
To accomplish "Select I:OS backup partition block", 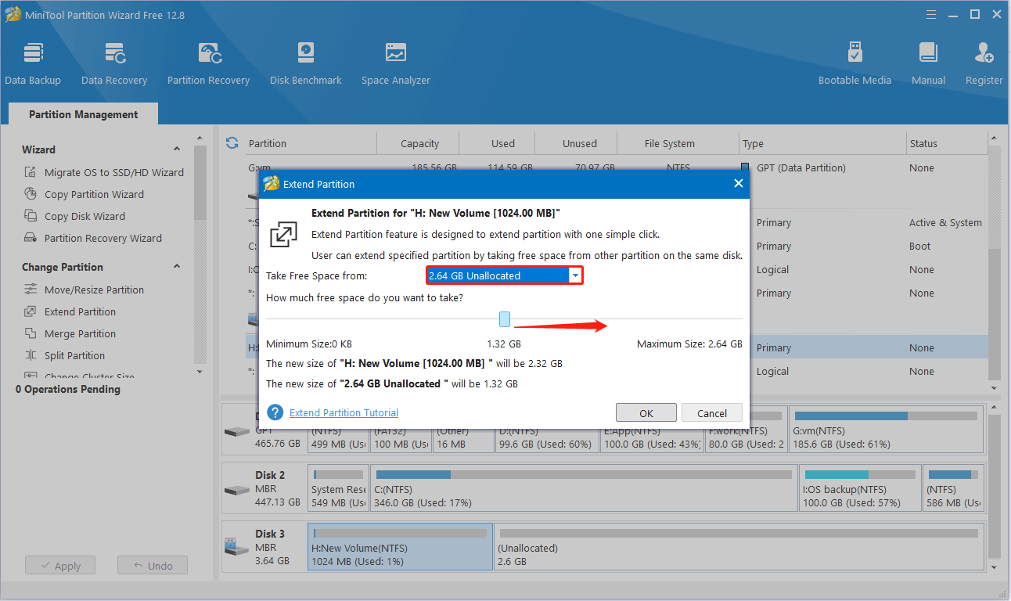I will tap(860, 488).
